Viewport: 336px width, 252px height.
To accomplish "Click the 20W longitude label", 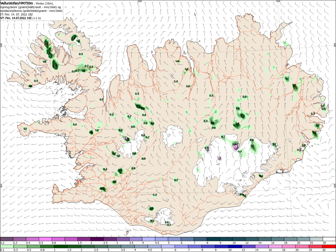I will (140, 1).
